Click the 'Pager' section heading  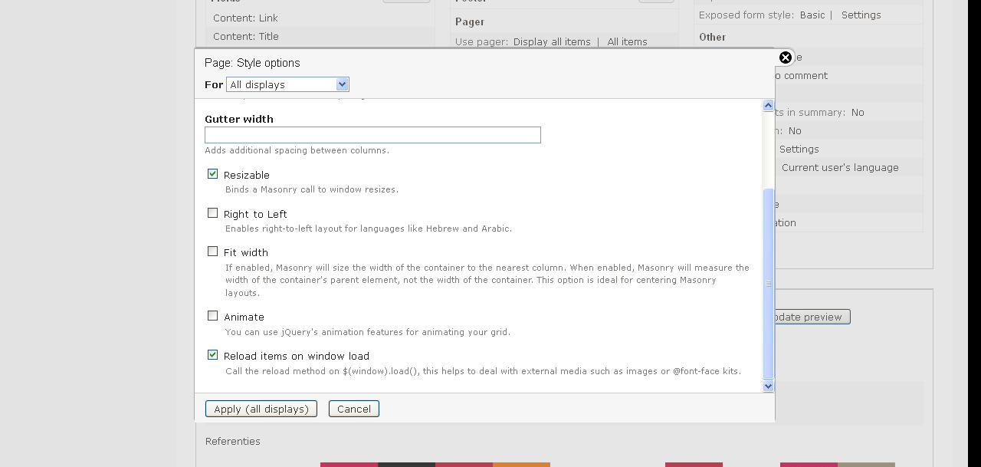pyautogui.click(x=470, y=21)
